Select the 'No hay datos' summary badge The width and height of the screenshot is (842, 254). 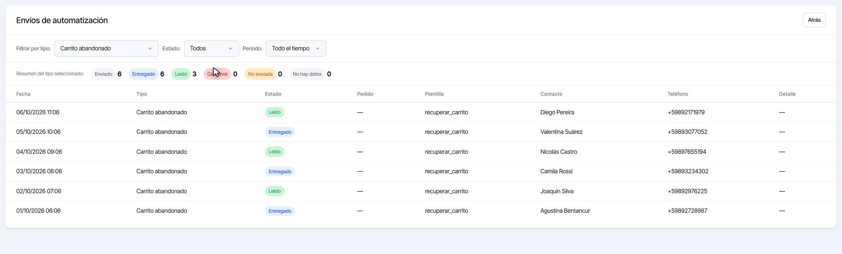coord(307,74)
